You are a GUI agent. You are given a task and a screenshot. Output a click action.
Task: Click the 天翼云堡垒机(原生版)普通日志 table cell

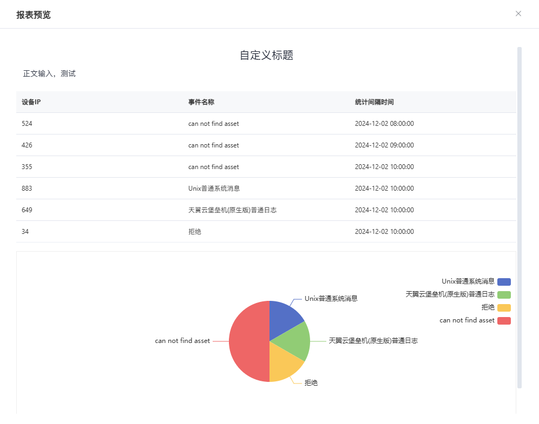[x=232, y=210]
